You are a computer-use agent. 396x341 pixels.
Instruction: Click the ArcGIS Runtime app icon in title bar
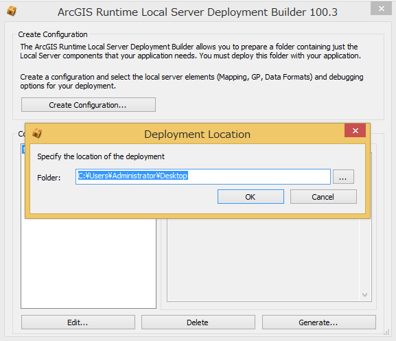click(12, 11)
